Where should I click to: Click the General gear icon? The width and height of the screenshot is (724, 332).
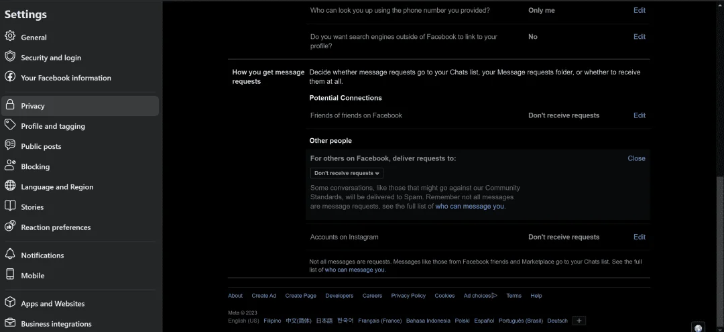click(x=10, y=36)
